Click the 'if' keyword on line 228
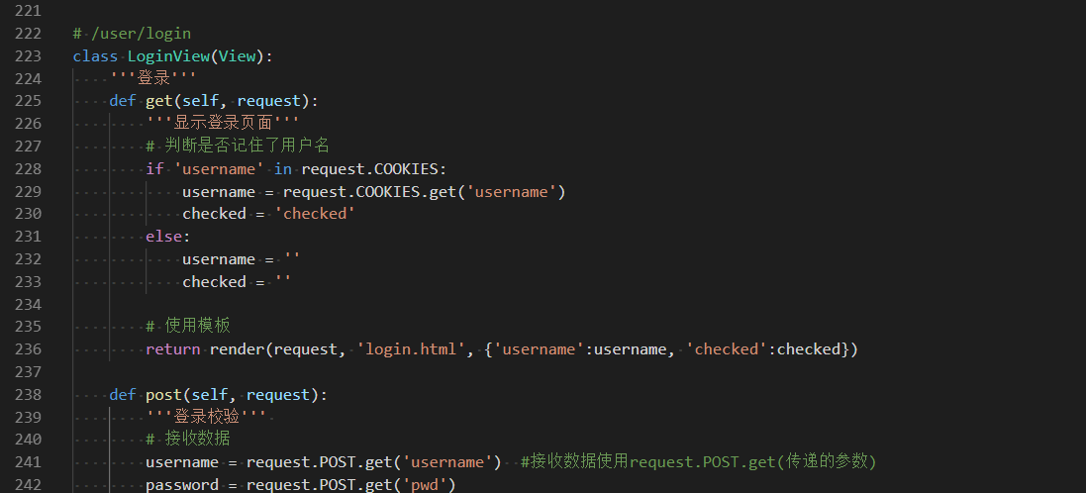 154,169
